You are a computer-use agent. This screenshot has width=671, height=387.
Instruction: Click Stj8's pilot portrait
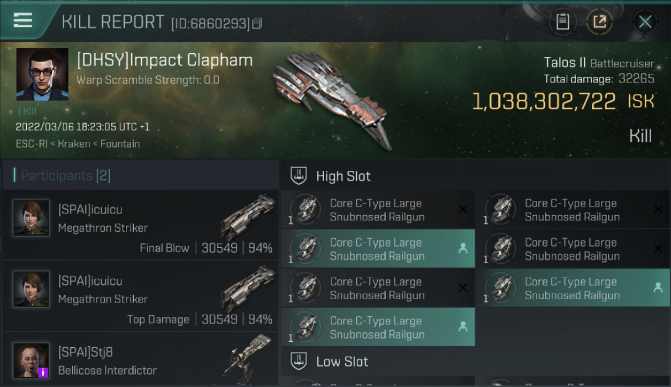point(31,360)
